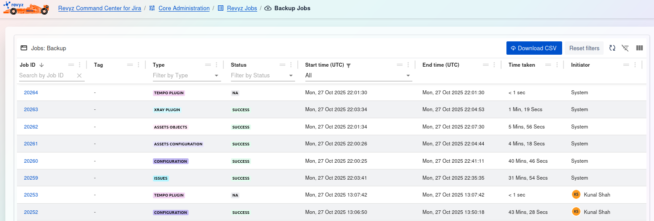Click the refresh jobs icon
This screenshot has height=221, width=654.
(x=612, y=48)
